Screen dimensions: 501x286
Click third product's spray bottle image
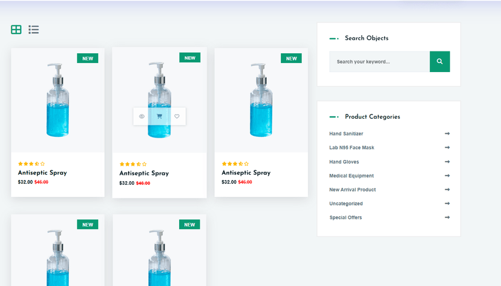[261, 100]
